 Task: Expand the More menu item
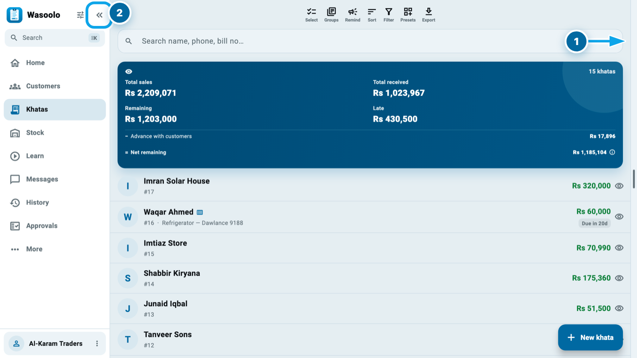pos(55,249)
